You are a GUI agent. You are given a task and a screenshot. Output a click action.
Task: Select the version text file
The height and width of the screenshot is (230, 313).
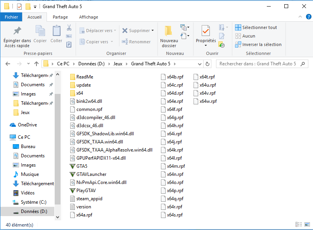coord(81,207)
